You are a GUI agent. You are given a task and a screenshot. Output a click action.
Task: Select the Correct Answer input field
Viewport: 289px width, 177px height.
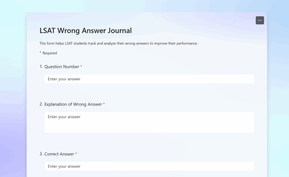pyautogui.click(x=149, y=166)
